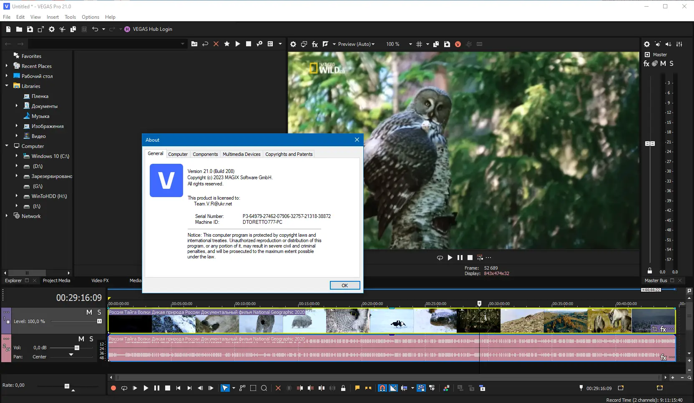Viewport: 694px width, 403px height.
Task: Click OK in the About dialog
Action: pos(345,285)
